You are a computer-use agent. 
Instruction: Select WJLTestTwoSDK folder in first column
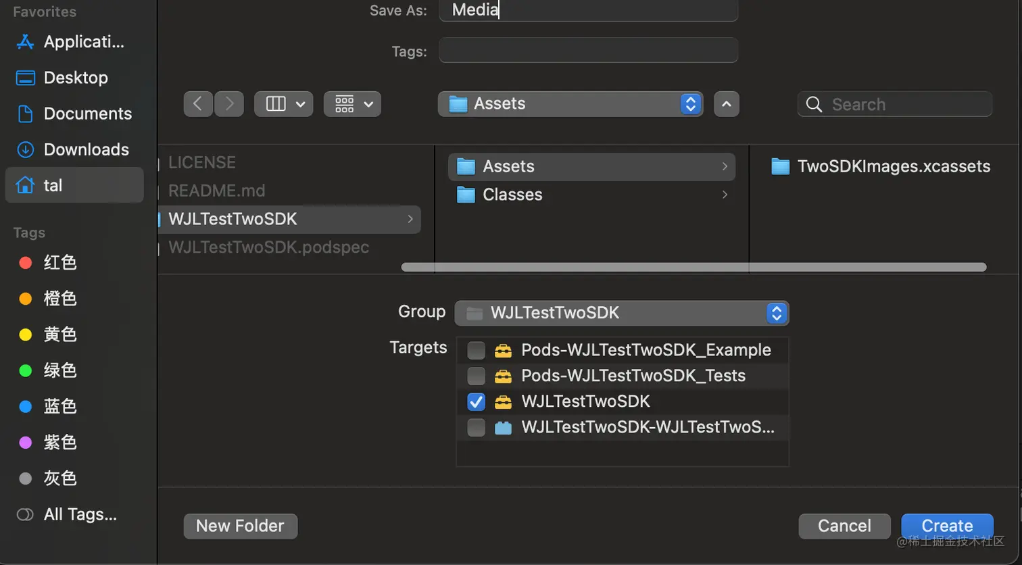[x=289, y=219]
